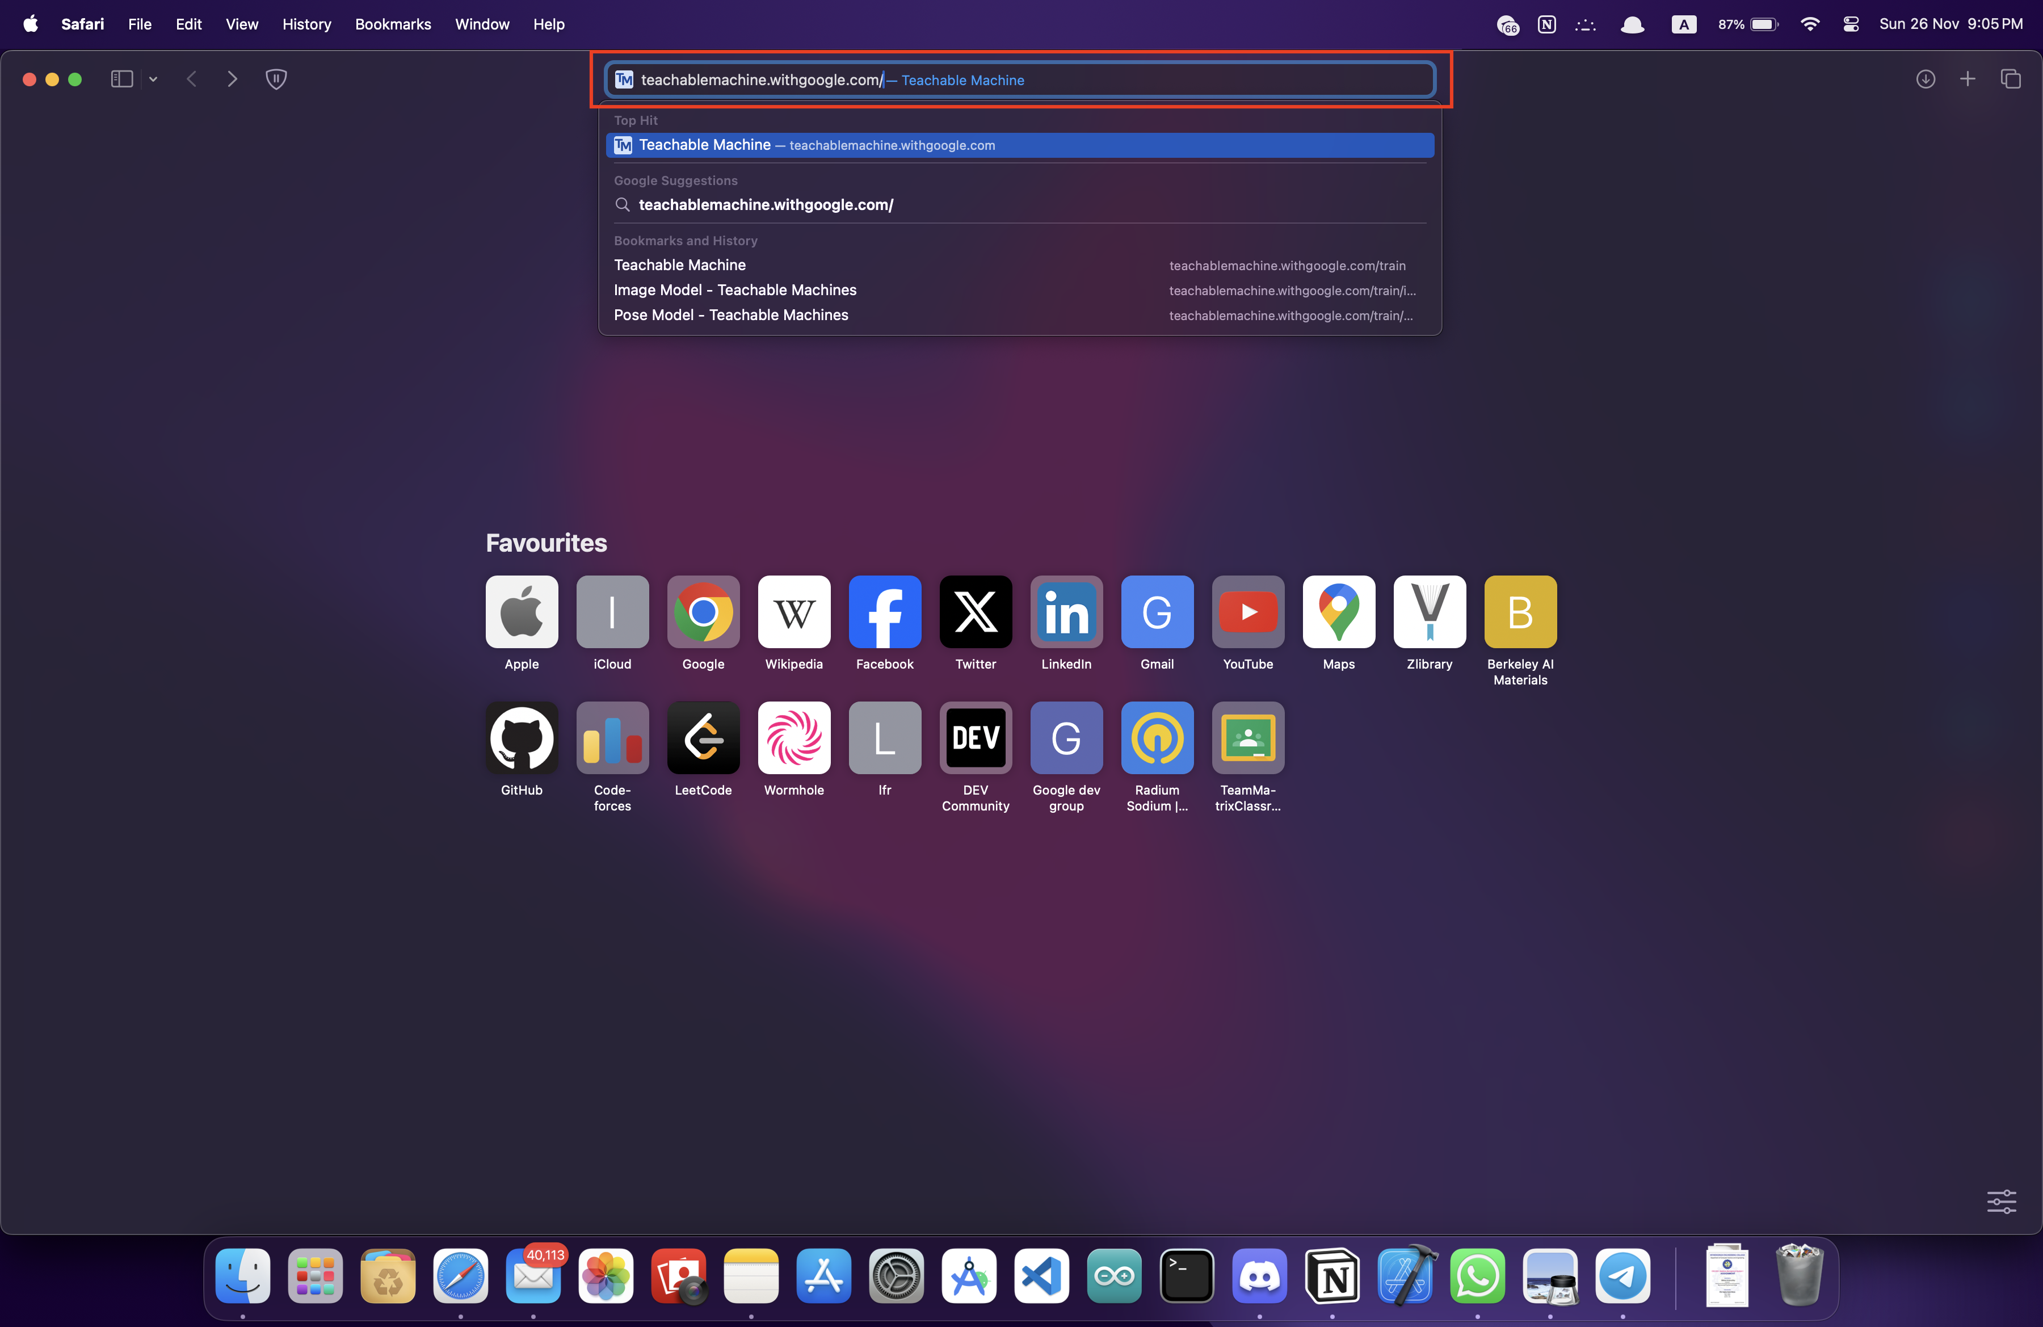This screenshot has width=2043, height=1327.
Task: Go forward with the forward arrow
Action: click(232, 79)
